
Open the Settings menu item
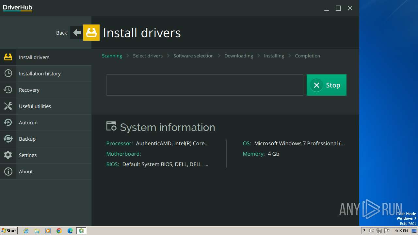[x=46, y=155]
